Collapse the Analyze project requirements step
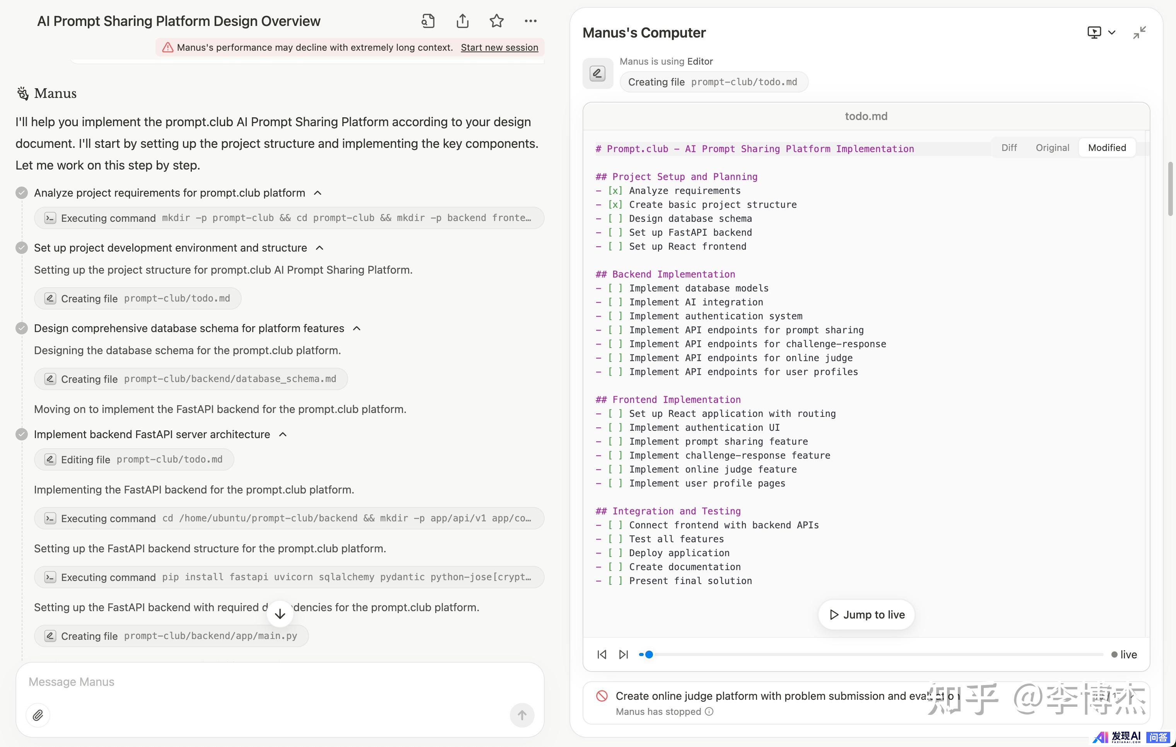1176x747 pixels. [318, 193]
